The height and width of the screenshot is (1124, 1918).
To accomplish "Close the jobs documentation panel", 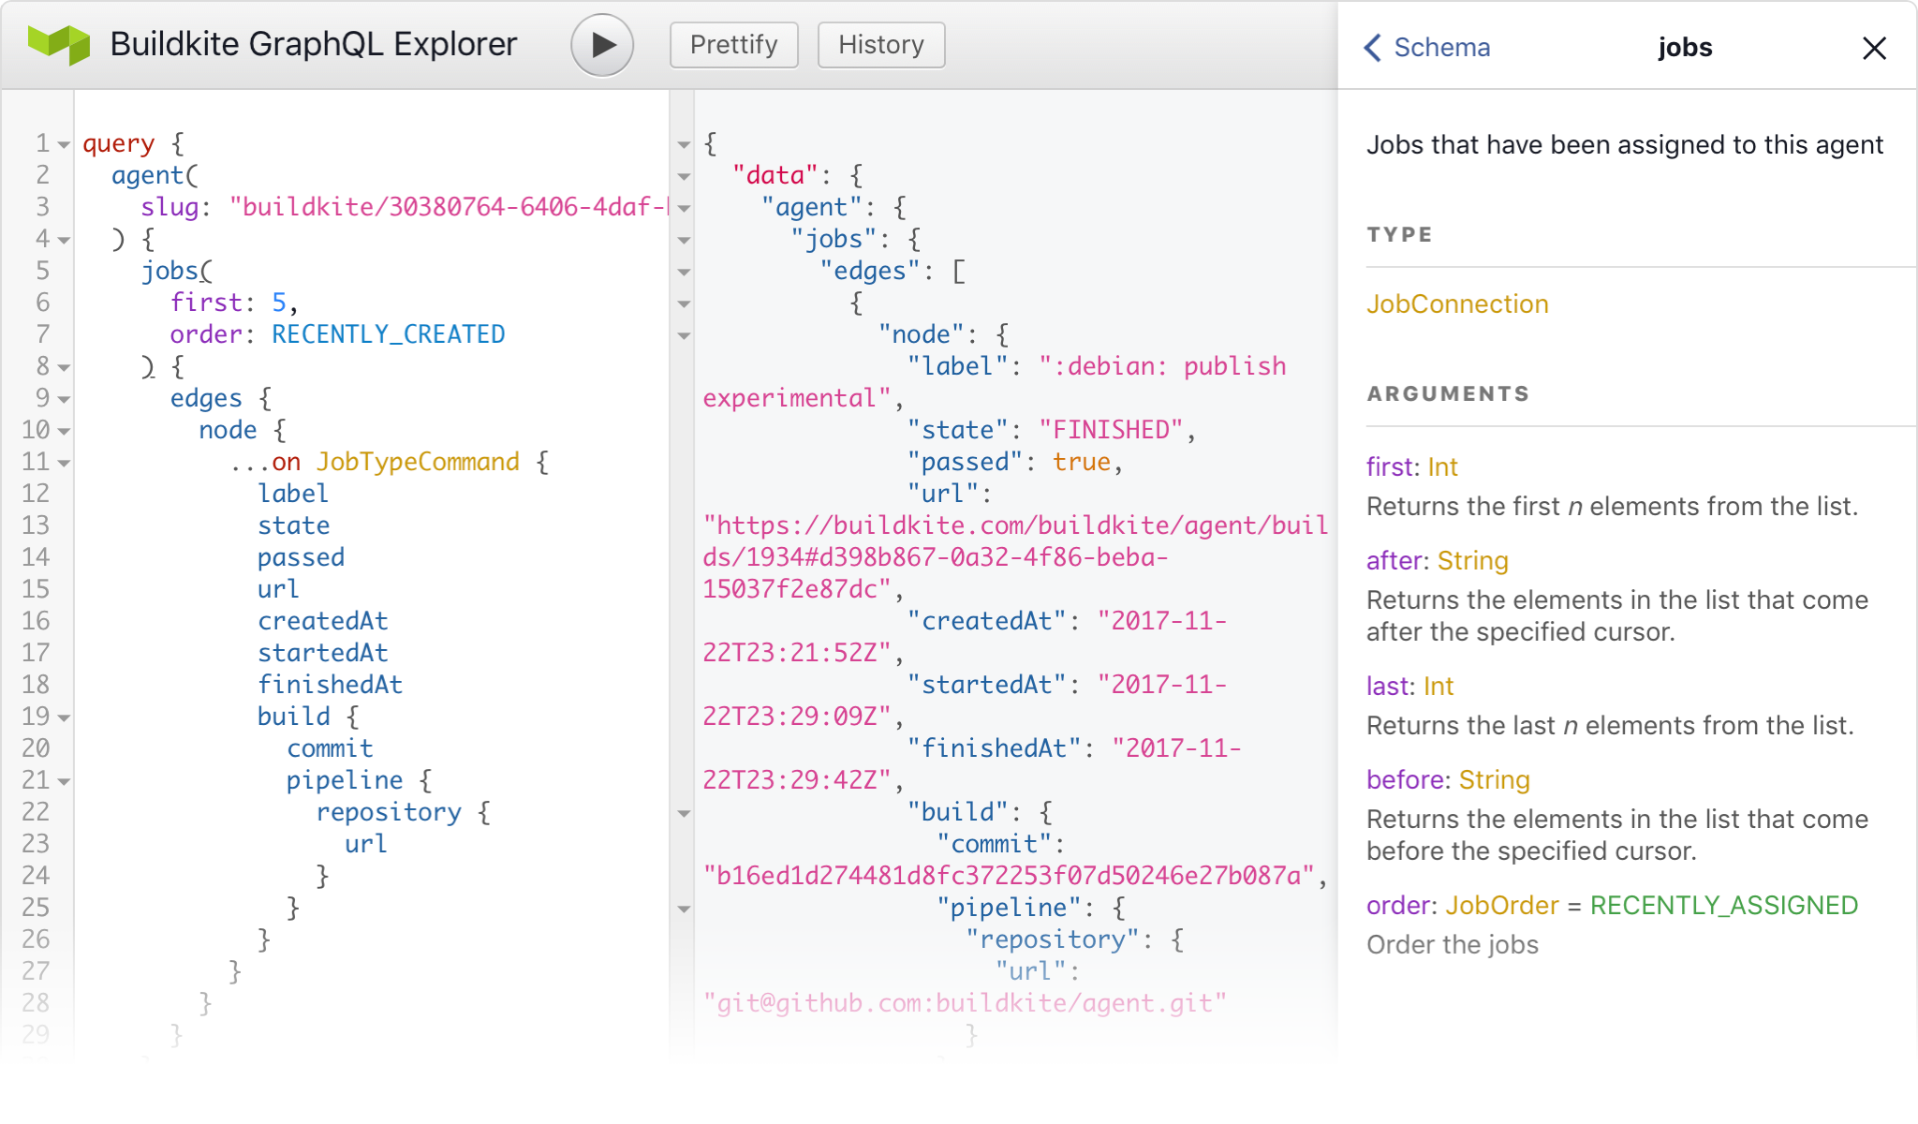I will click(1874, 48).
